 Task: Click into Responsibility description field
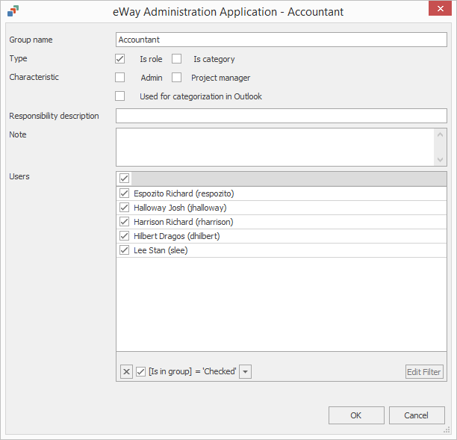point(282,116)
